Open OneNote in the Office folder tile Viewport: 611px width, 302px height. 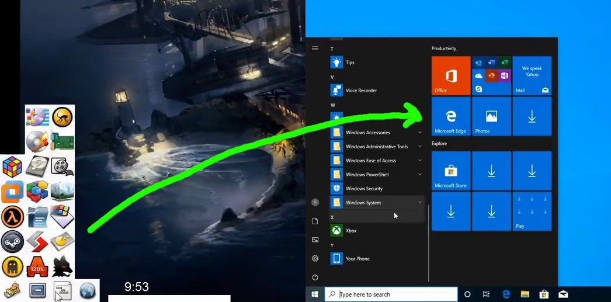click(x=504, y=75)
